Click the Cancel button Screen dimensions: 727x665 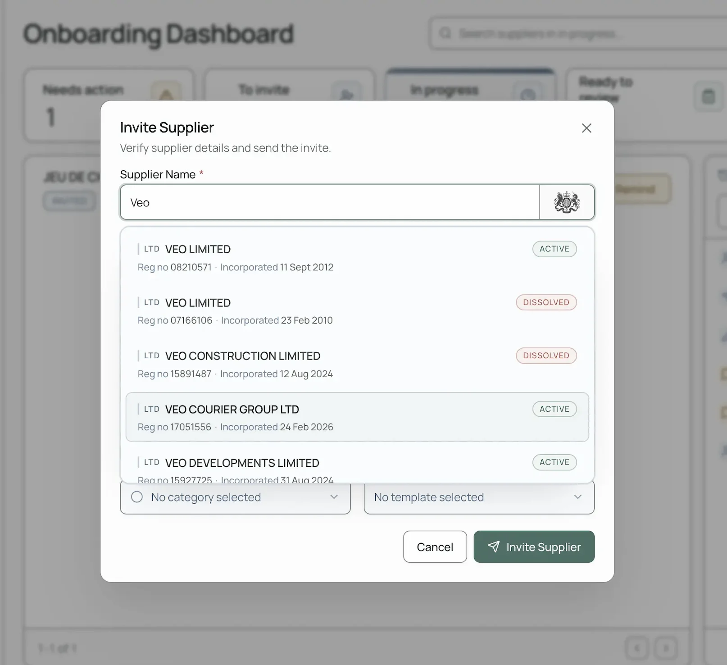(434, 547)
